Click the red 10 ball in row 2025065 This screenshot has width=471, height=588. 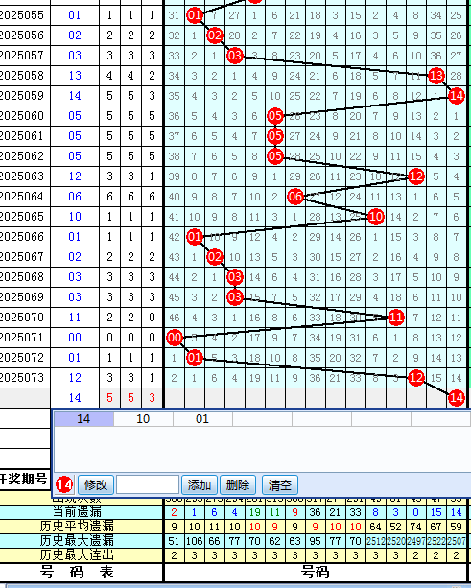click(x=376, y=217)
